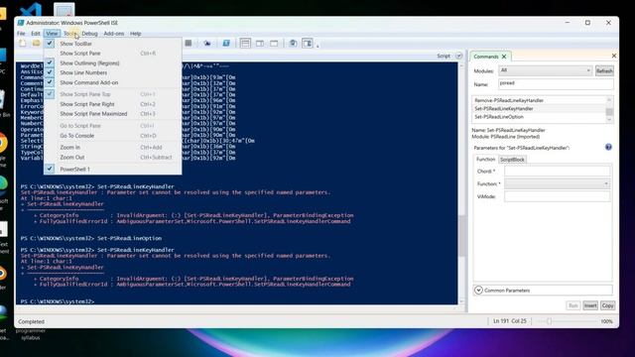Image resolution: width=635 pixels, height=357 pixels.
Task: Open the Help menu
Action: pos(135,34)
